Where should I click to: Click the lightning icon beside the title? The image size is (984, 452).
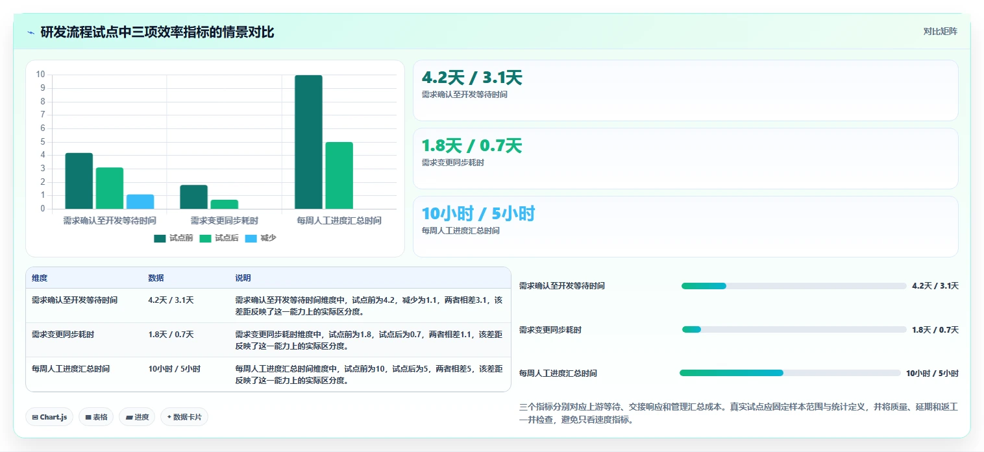click(x=31, y=32)
